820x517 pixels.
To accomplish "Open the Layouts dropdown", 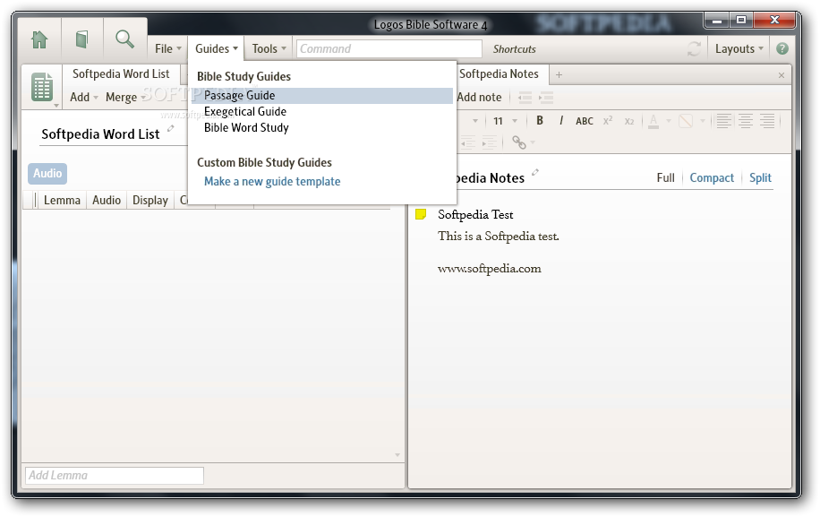I will (x=739, y=48).
